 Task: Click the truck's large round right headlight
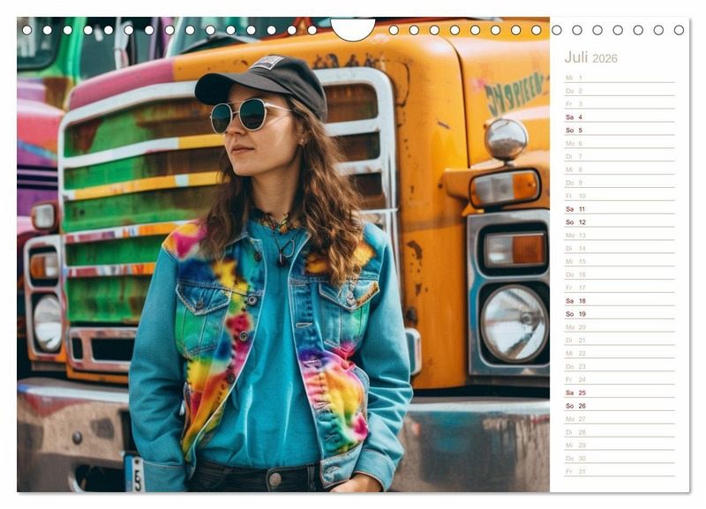514,323
